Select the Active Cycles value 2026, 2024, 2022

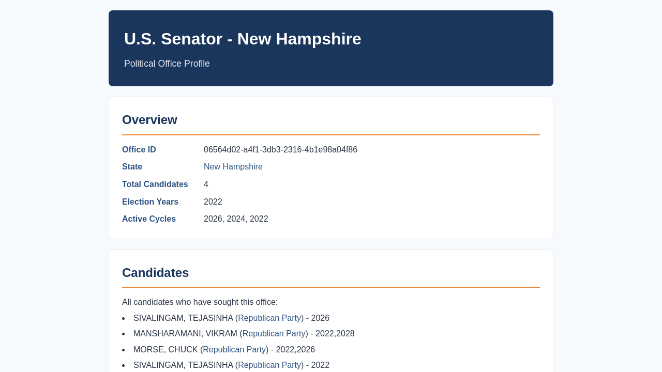click(236, 219)
